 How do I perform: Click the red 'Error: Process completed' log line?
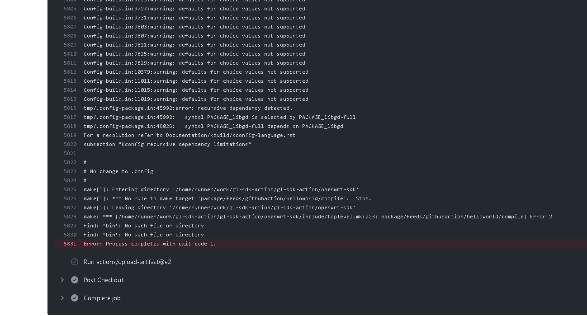pos(150,244)
